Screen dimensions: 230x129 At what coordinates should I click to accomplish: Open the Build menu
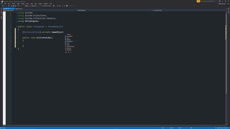click(18, 4)
